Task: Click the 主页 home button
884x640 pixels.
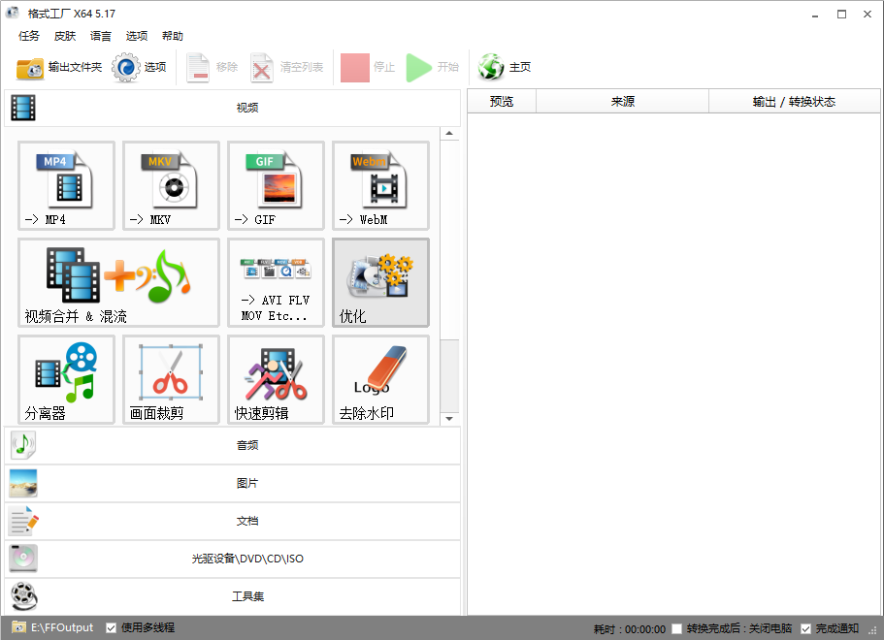Action: (506, 68)
